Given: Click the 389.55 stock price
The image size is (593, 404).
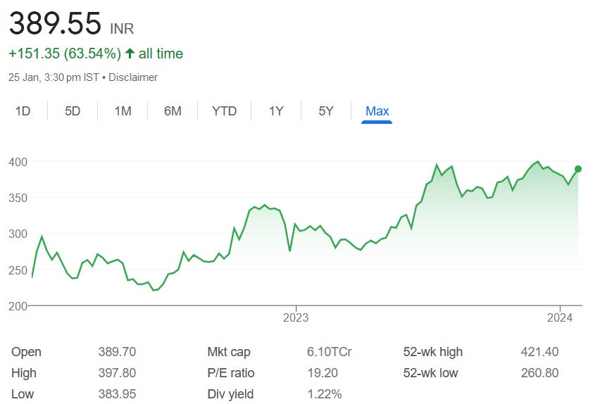Looking at the screenshot, I should coord(55,23).
